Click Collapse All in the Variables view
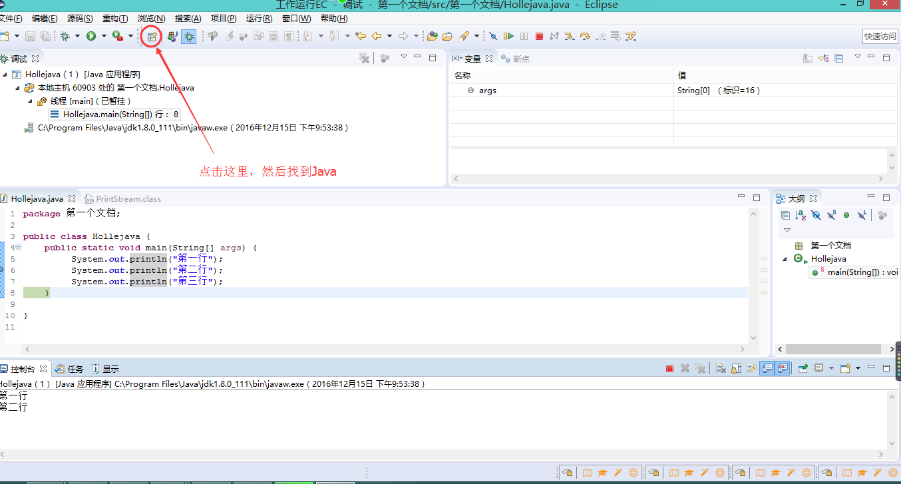This screenshot has width=901, height=484. coord(839,59)
